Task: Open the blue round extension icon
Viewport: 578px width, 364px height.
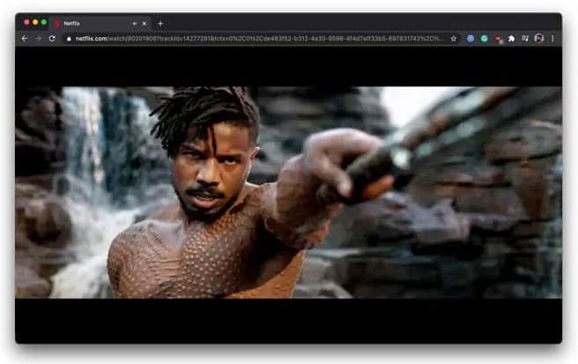Action: pyautogui.click(x=471, y=39)
